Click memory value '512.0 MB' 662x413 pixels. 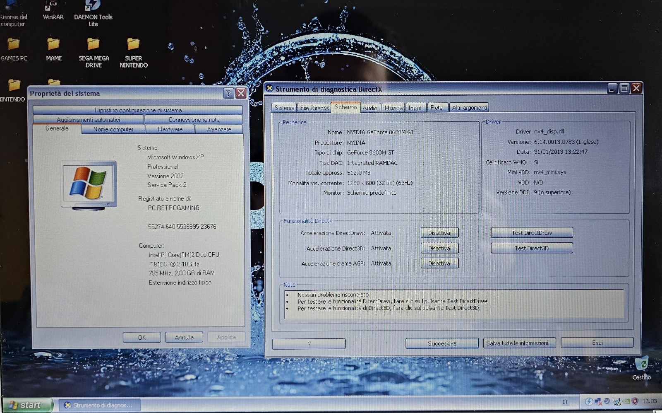pyautogui.click(x=359, y=173)
